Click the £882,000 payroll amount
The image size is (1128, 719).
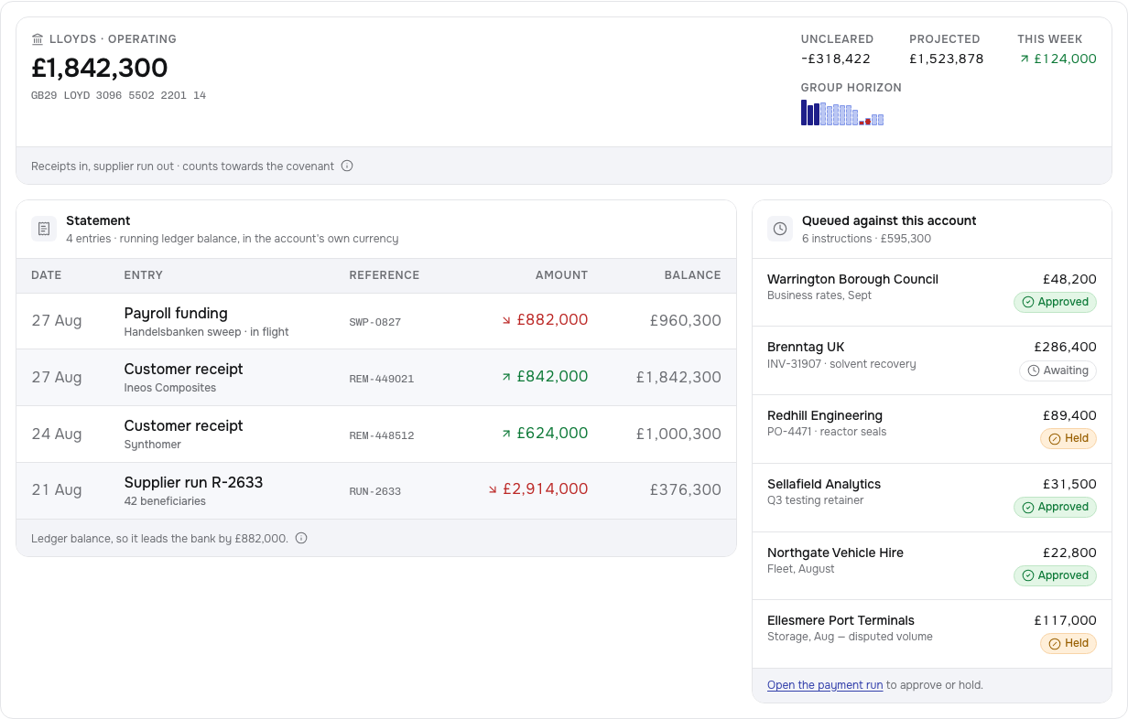click(x=552, y=320)
